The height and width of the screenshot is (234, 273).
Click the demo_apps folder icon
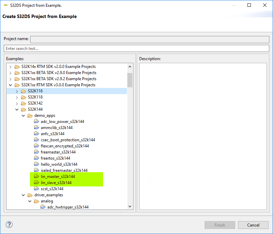pyautogui.click(x=30, y=115)
